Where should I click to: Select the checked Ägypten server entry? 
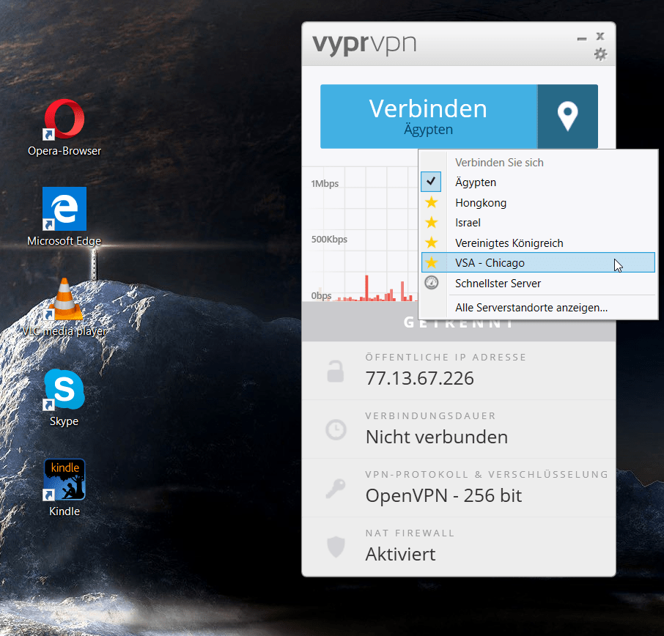click(x=538, y=182)
